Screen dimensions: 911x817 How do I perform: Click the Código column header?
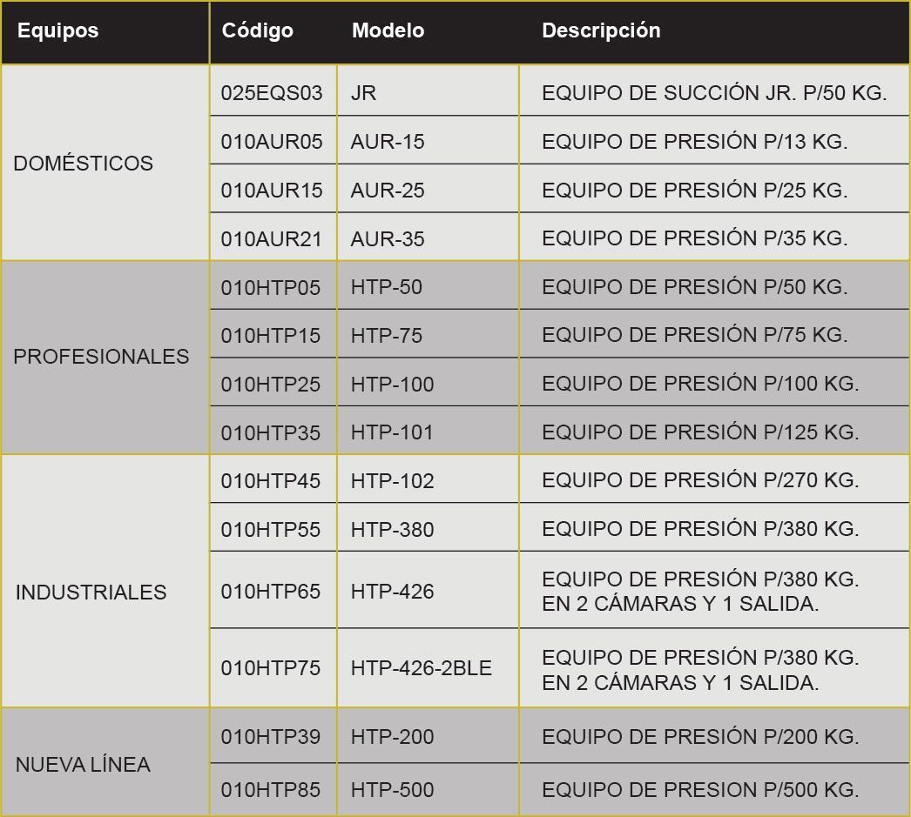tap(257, 31)
